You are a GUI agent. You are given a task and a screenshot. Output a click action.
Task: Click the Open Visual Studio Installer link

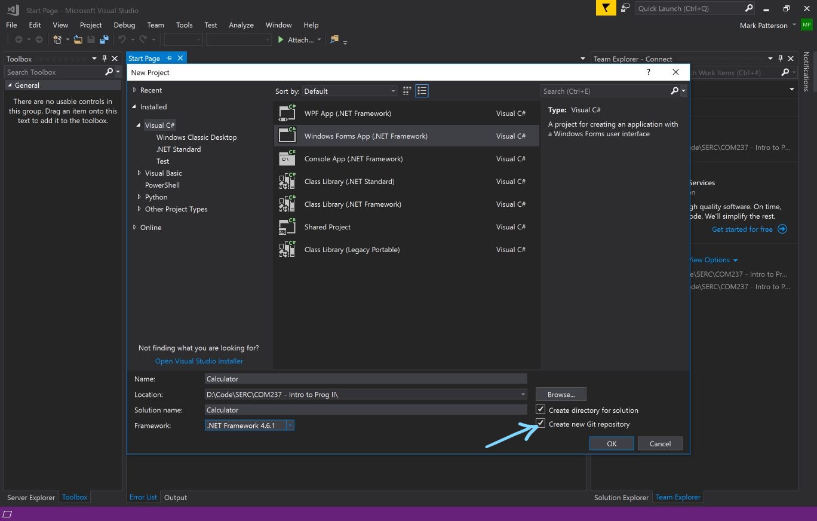199,361
